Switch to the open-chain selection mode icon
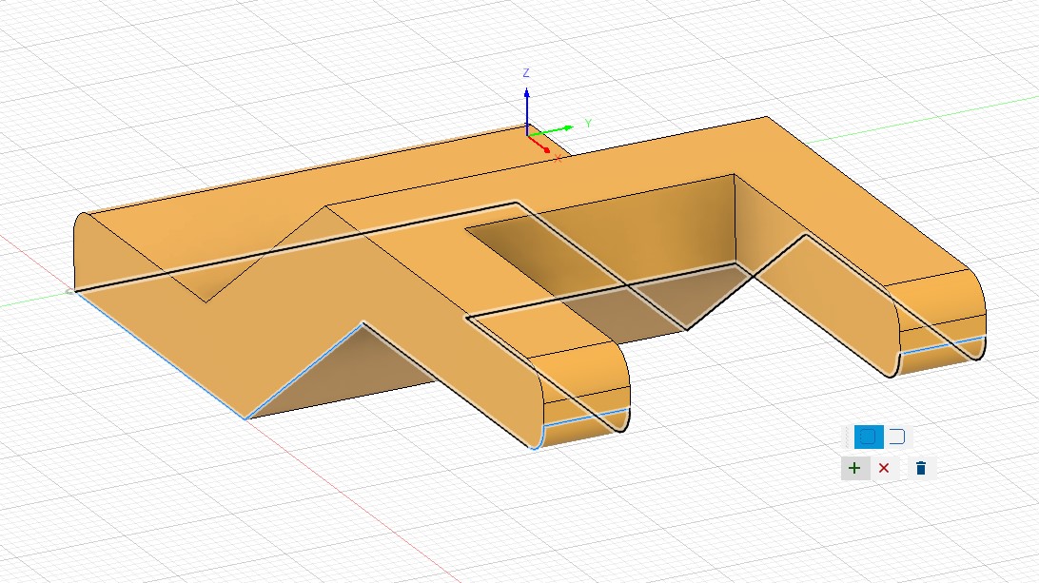The height and width of the screenshot is (583, 1039). (x=896, y=437)
